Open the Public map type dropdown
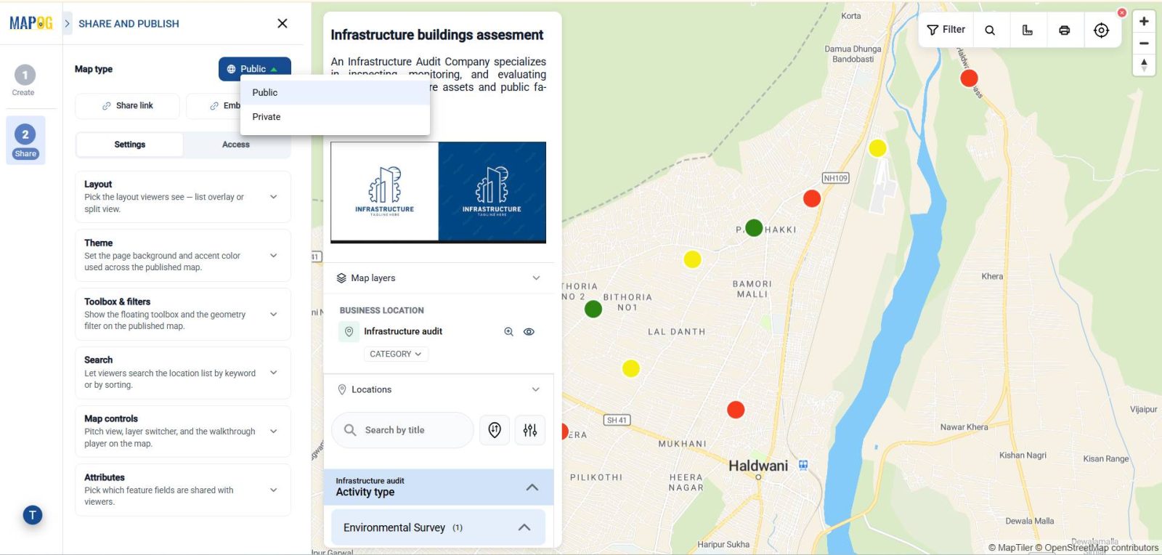The image size is (1162, 555). coord(254,69)
